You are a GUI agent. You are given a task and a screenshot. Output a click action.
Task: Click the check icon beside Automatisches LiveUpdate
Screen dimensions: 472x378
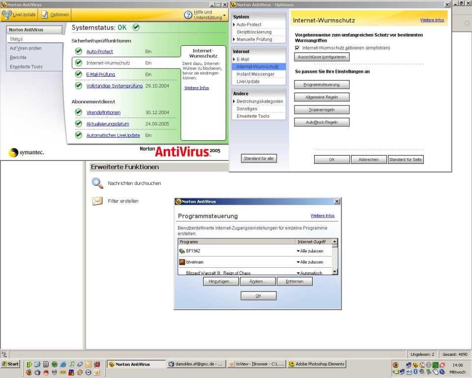[x=79, y=135]
